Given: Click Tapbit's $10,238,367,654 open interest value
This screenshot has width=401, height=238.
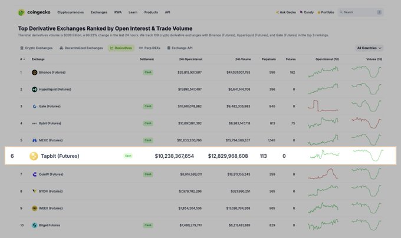Looking at the screenshot, I should 175,156.
